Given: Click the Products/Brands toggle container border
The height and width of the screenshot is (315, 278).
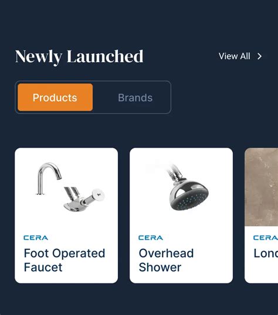Looking at the screenshot, I should [93, 81].
